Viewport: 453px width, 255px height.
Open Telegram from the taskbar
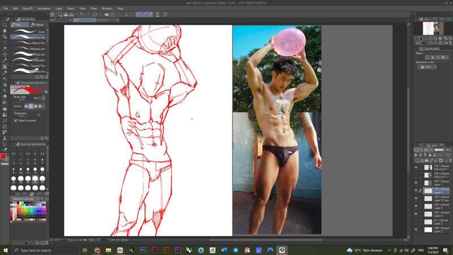[x=236, y=250]
